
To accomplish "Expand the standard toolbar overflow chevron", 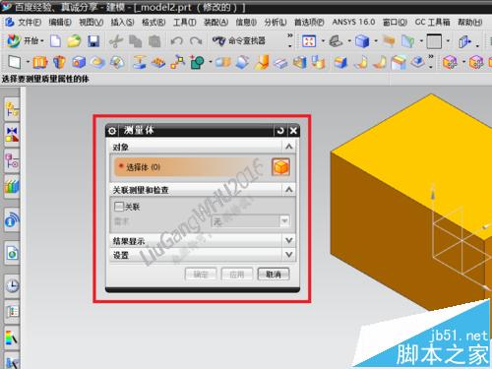I will coord(290,35).
